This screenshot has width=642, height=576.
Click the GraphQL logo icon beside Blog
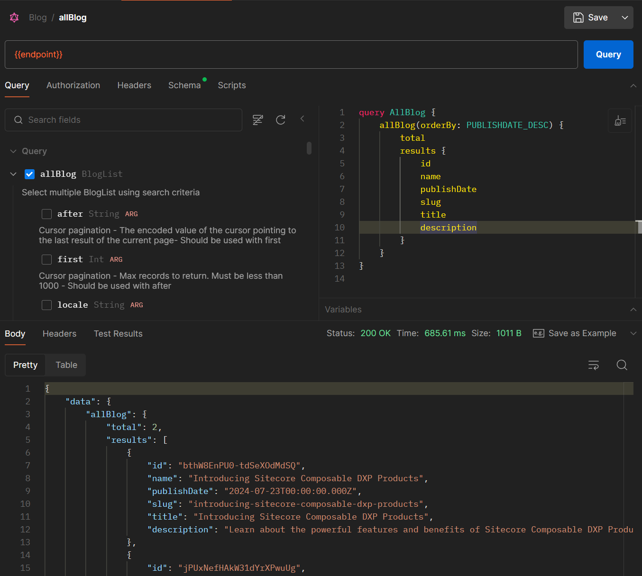[14, 18]
